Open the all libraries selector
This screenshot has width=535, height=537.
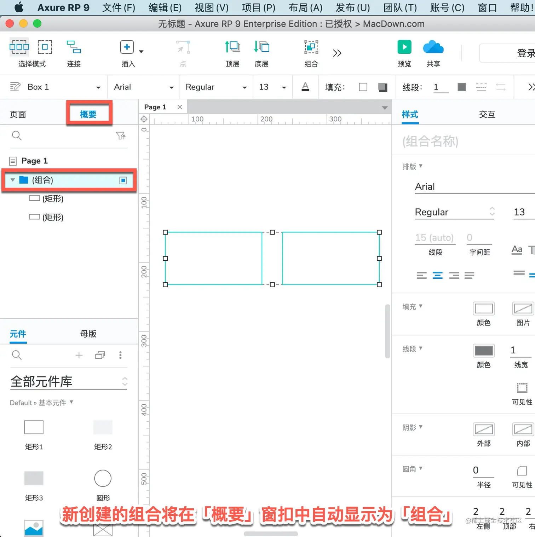[x=69, y=381]
